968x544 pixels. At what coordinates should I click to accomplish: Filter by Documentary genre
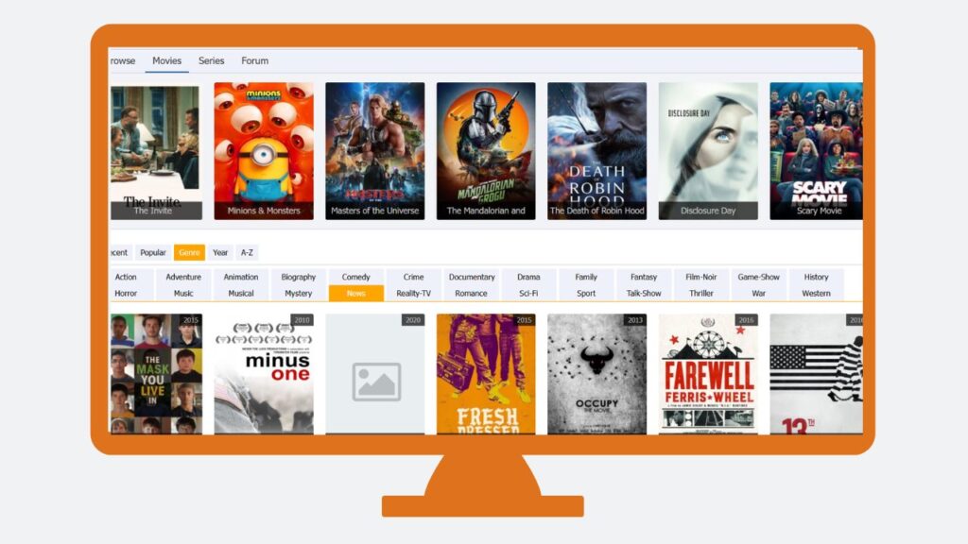point(472,277)
